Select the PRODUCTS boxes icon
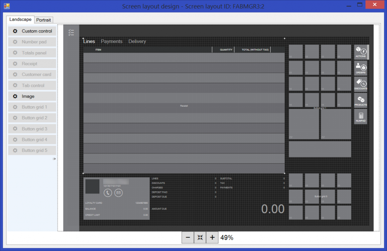387x251 pixels. pyautogui.click(x=361, y=100)
